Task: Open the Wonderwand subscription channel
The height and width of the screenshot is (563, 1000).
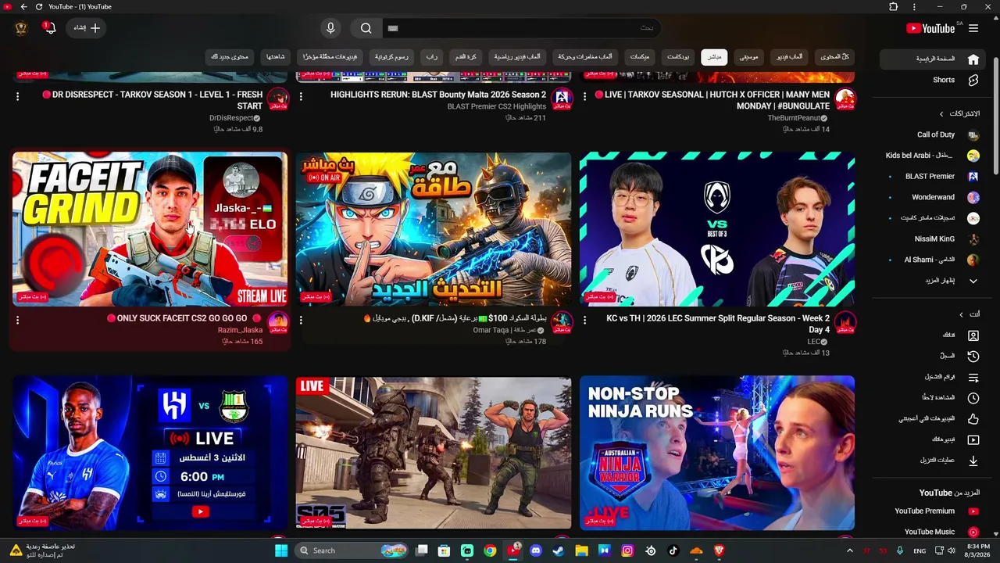Action: click(932, 197)
